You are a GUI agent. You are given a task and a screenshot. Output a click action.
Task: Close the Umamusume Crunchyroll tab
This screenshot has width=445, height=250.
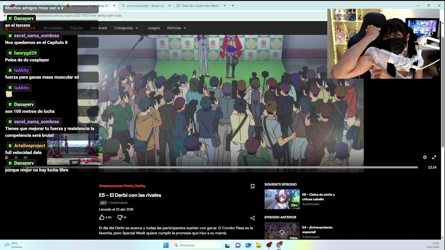pyautogui.click(x=114, y=6)
